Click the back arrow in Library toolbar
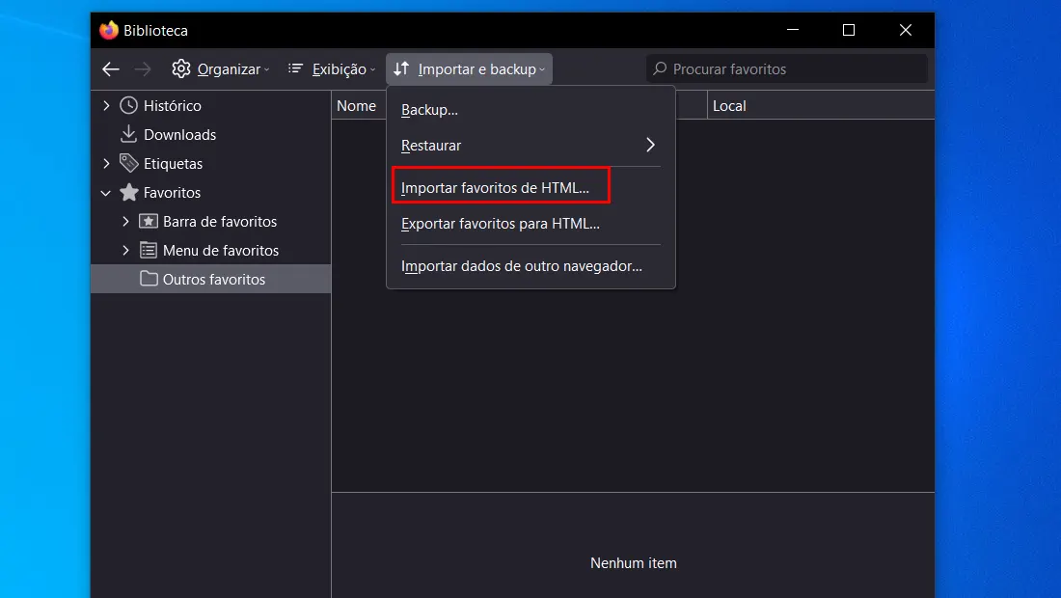The height and width of the screenshot is (598, 1061). (111, 69)
